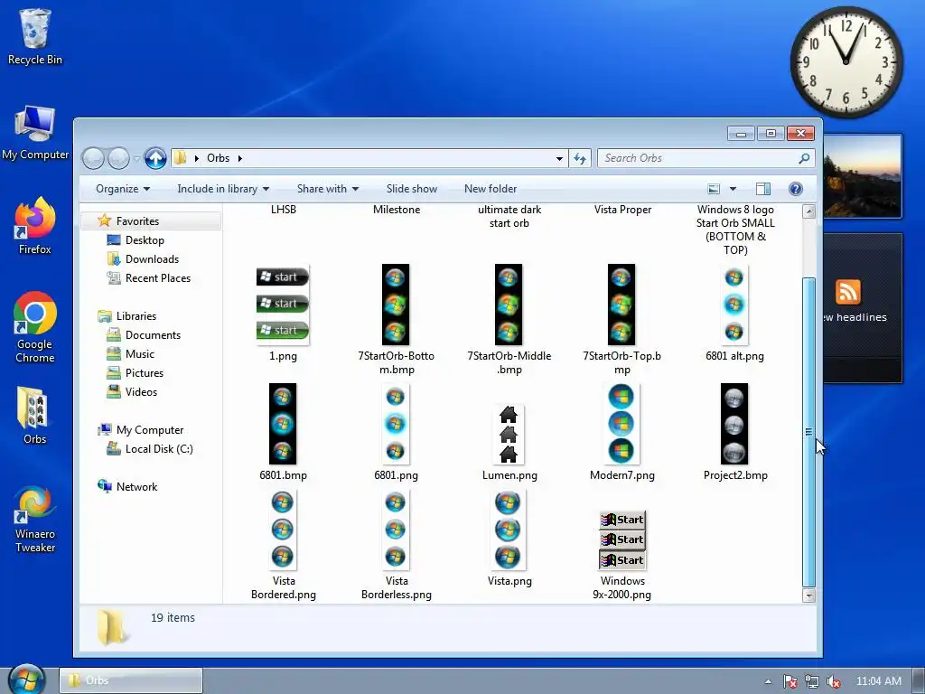
Task: Launch Firefox from the desktop
Action: [x=35, y=226]
